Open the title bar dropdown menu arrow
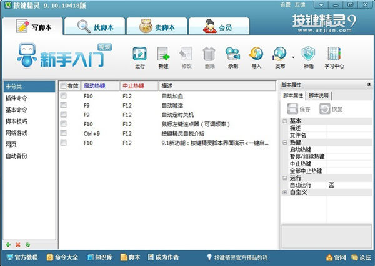Viewport: 375px width, 266px height. [321, 5]
